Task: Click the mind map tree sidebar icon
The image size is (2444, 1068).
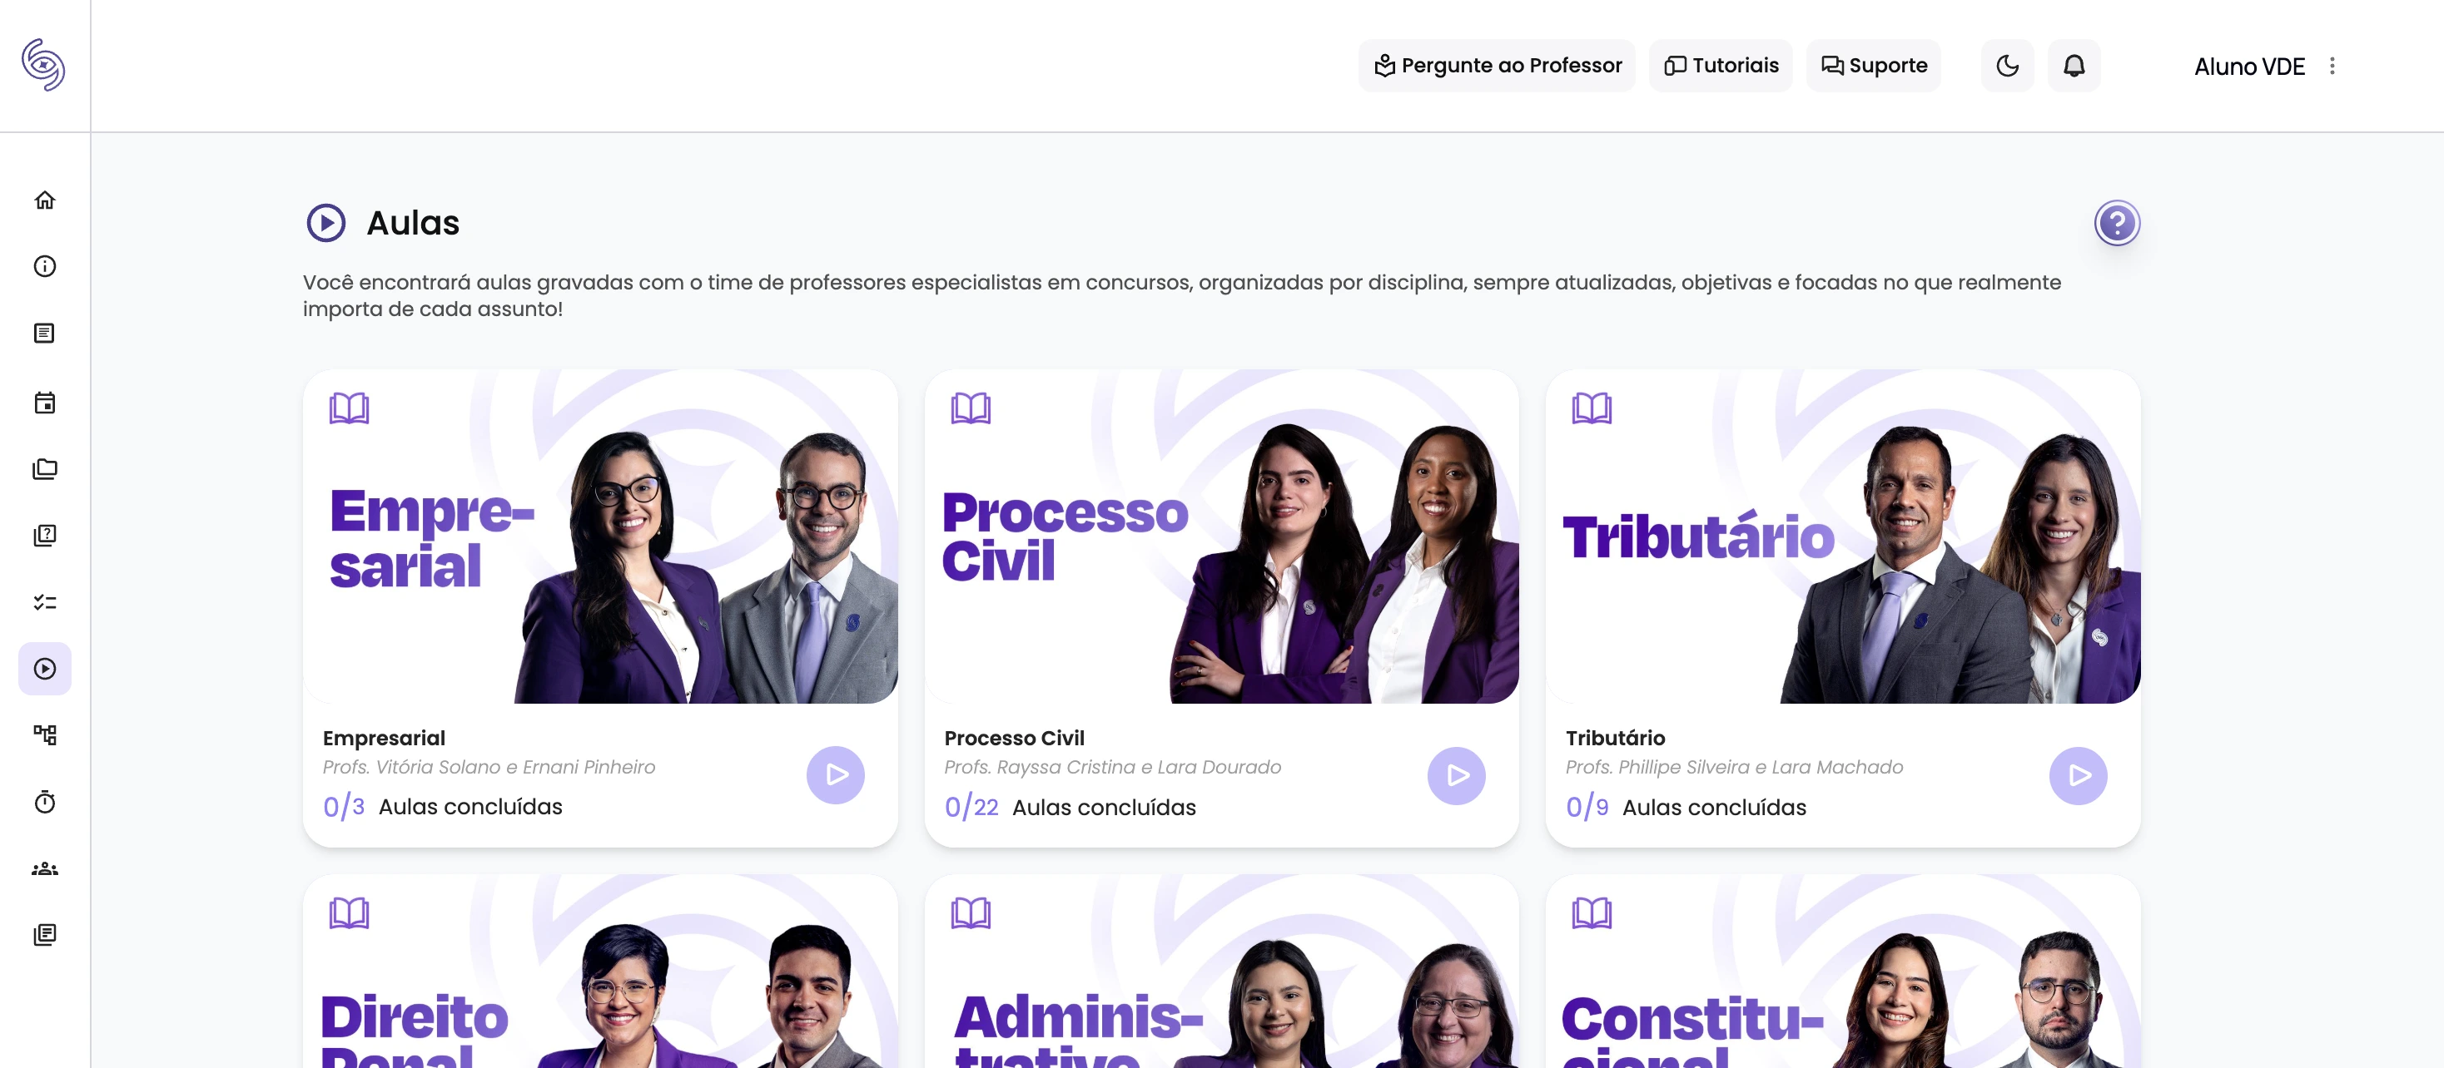Action: (x=45, y=734)
